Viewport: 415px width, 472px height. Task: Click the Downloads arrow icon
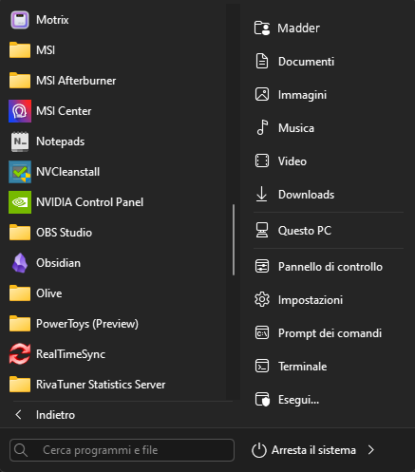pyautogui.click(x=261, y=195)
